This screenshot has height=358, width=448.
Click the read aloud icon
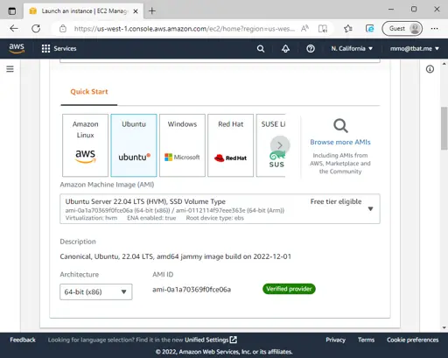click(304, 29)
